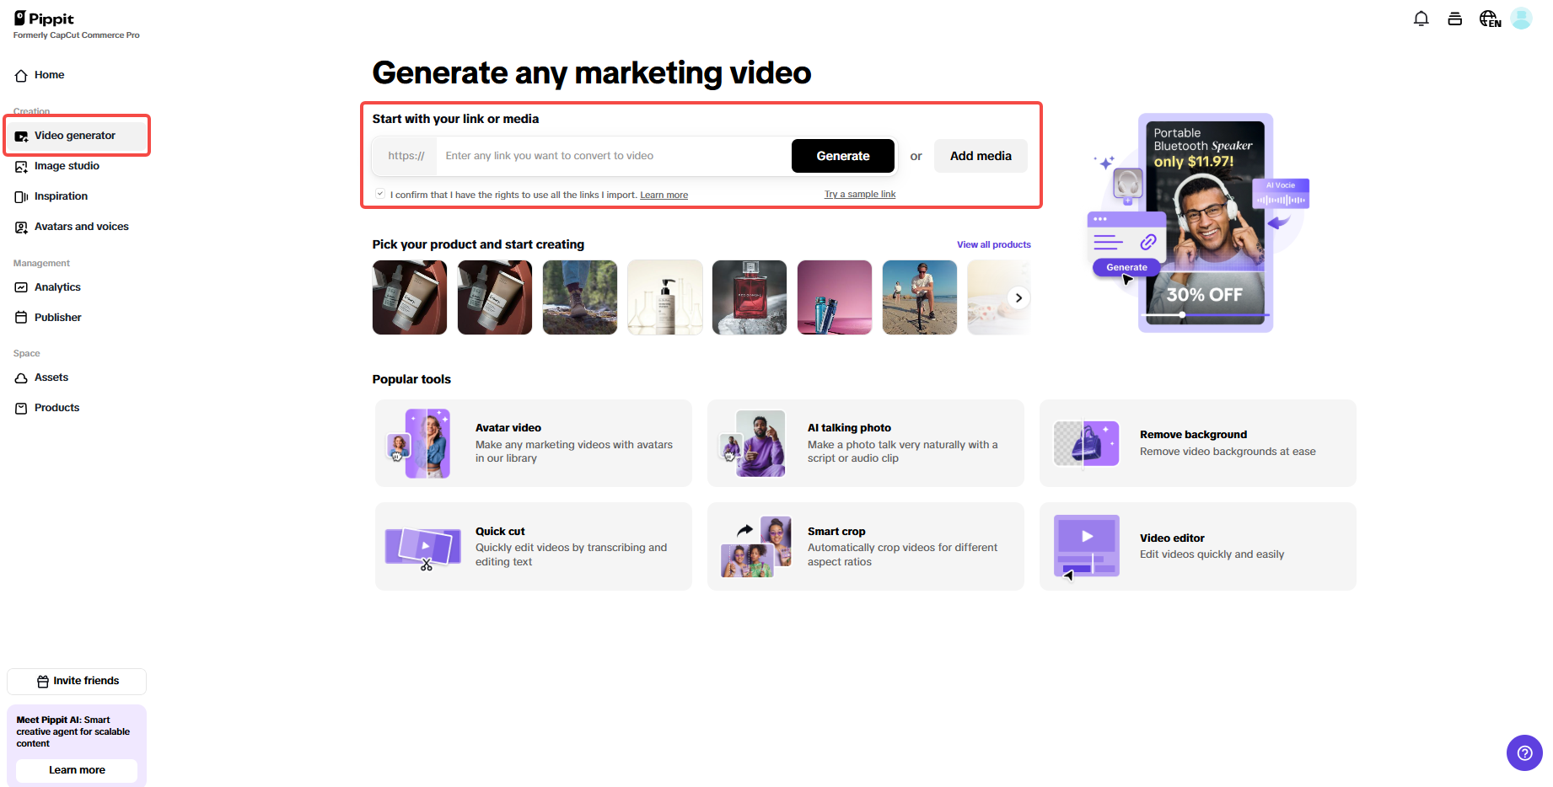Click the Pippit logo
The width and height of the screenshot is (1553, 787).
click(x=46, y=18)
